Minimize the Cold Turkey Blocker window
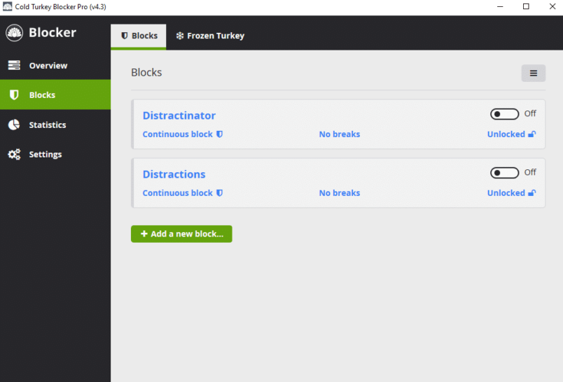563x382 pixels. [500, 6]
